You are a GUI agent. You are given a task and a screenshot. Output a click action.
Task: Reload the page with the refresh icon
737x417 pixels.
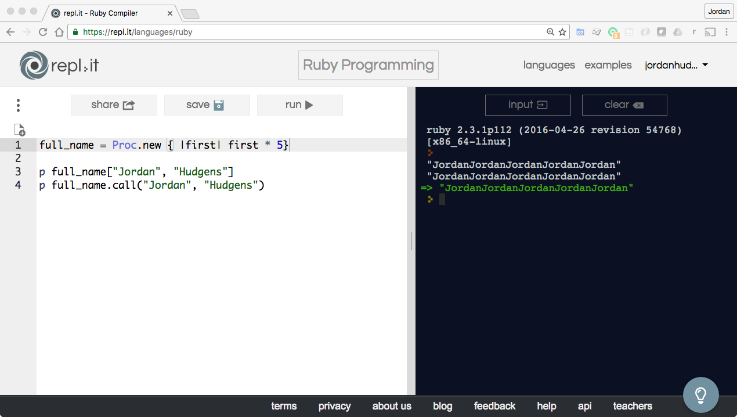click(43, 33)
